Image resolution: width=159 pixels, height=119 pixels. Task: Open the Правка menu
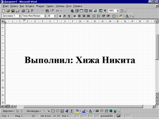[x=14, y=6]
